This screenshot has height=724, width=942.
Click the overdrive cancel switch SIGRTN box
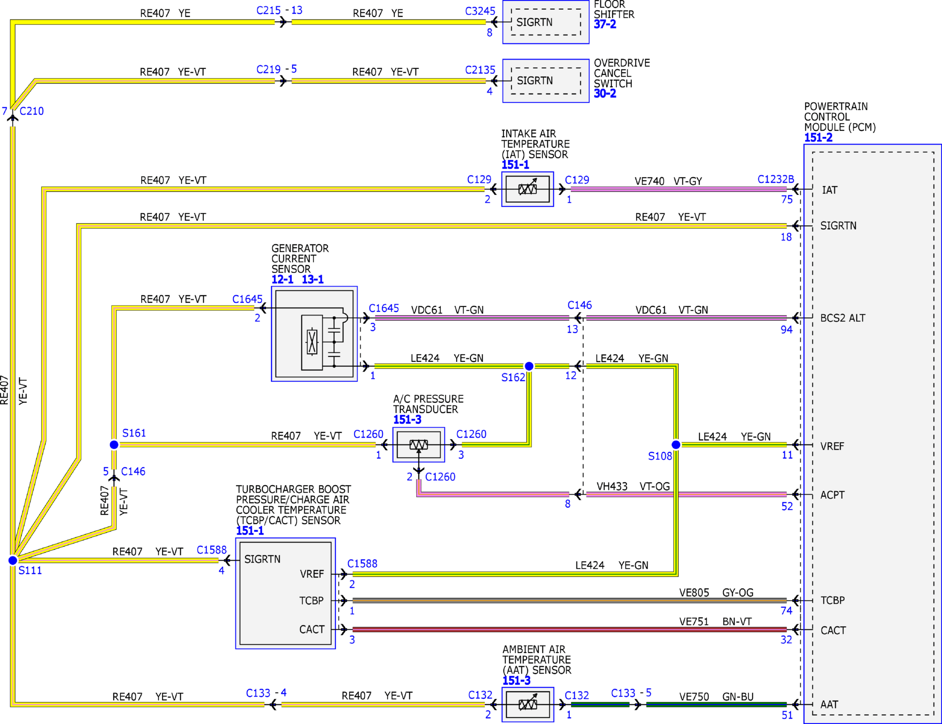(546, 81)
